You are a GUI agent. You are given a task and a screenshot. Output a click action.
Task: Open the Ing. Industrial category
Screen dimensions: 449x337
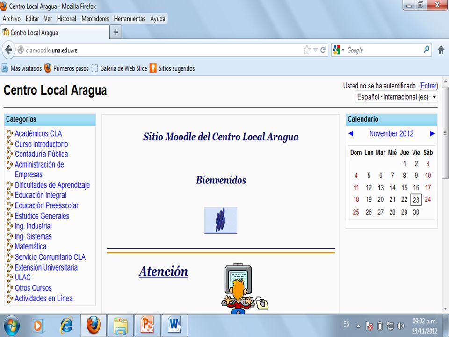click(x=34, y=226)
